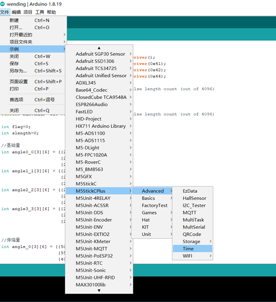Screen dimensions: 276x302
Task: Open M5Unit-MQTT examples submenu
Action: tap(99, 249)
